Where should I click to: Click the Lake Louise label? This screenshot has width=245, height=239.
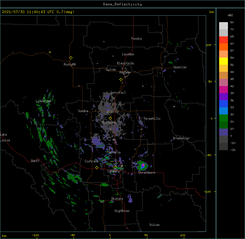(5, 137)
